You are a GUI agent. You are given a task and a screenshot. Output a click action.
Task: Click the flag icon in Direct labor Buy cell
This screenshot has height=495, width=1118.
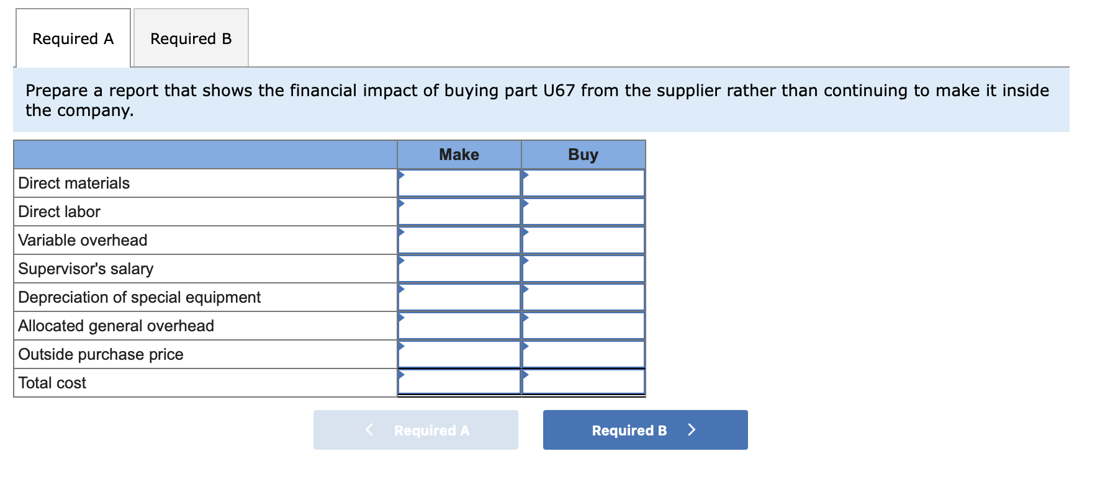coord(526,203)
